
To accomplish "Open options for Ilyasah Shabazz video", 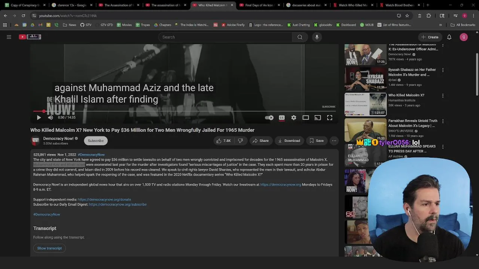I will point(443,70).
